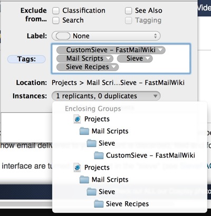Enable the Exclude from Classification checkbox
211x216 pixels.
56,11
